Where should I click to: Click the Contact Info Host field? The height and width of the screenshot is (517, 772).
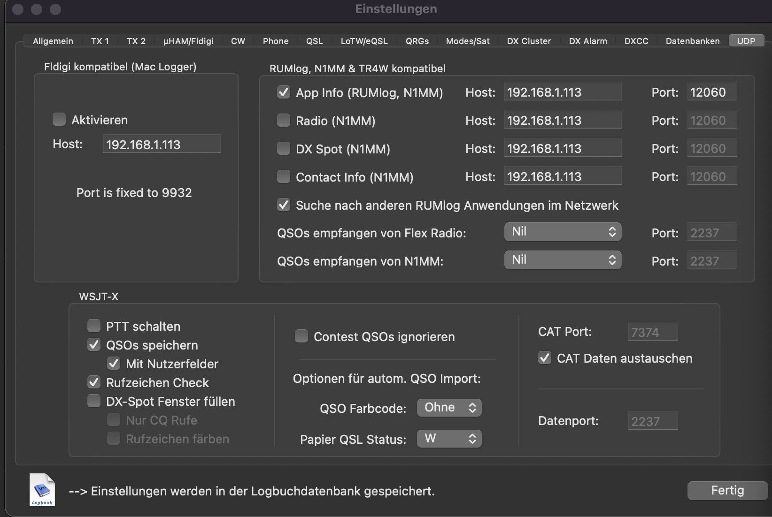point(563,176)
